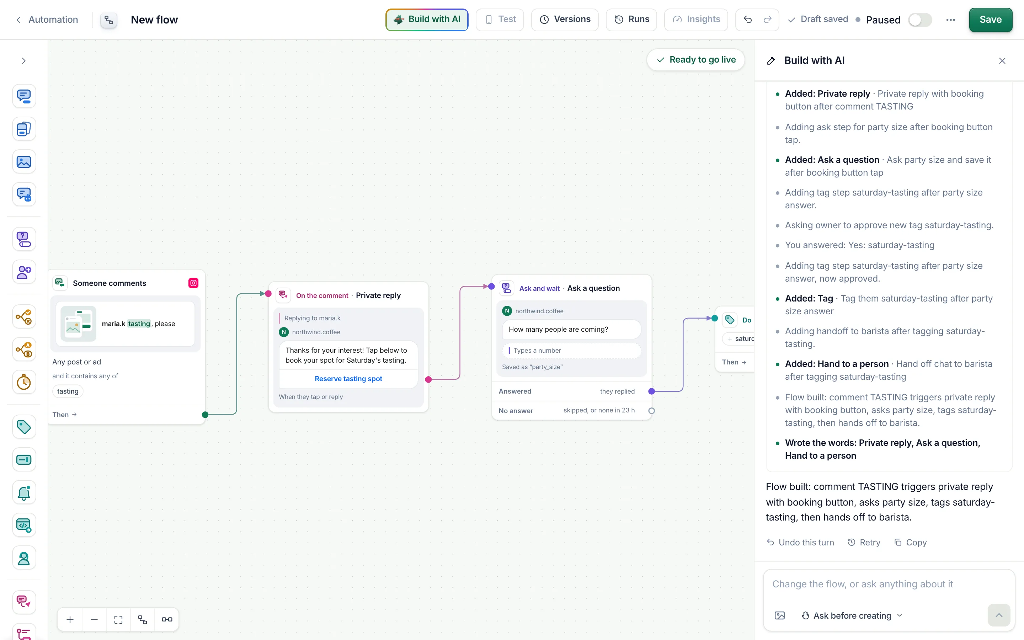Toggle connector link view icon

pyautogui.click(x=167, y=619)
